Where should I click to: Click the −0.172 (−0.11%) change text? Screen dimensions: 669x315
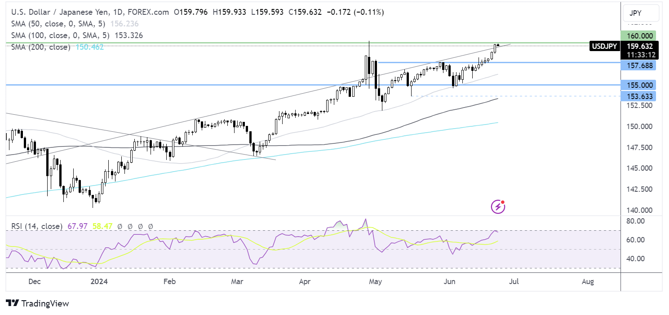[354, 13]
